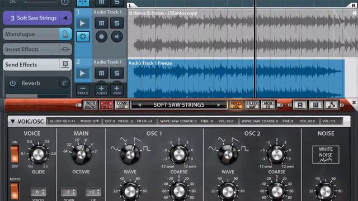Tap the SOFT SAW STRINGS preset name

coord(179,105)
